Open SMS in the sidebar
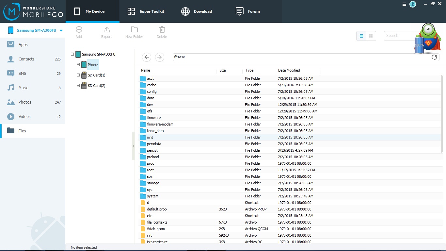This screenshot has width=446, height=251. tap(33, 73)
